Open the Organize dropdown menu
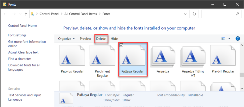Image resolution: width=244 pixels, height=107 pixels. tap(66, 39)
